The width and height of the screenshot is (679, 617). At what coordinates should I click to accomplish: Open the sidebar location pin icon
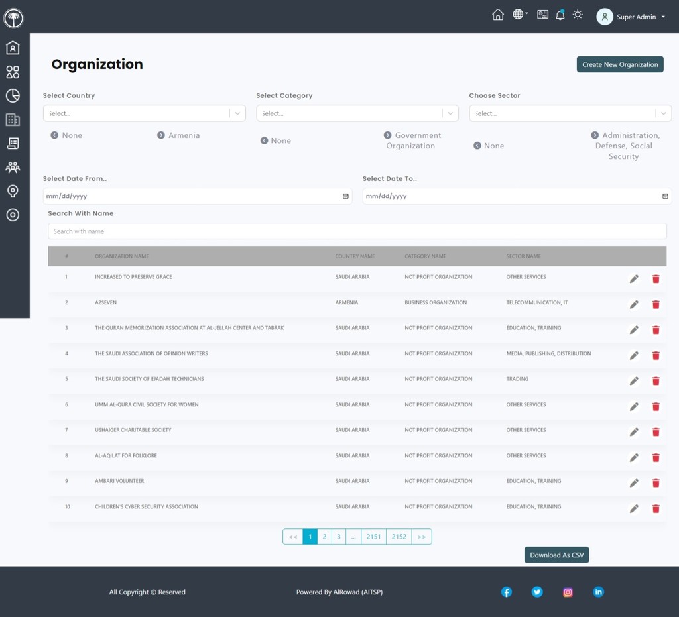13,191
